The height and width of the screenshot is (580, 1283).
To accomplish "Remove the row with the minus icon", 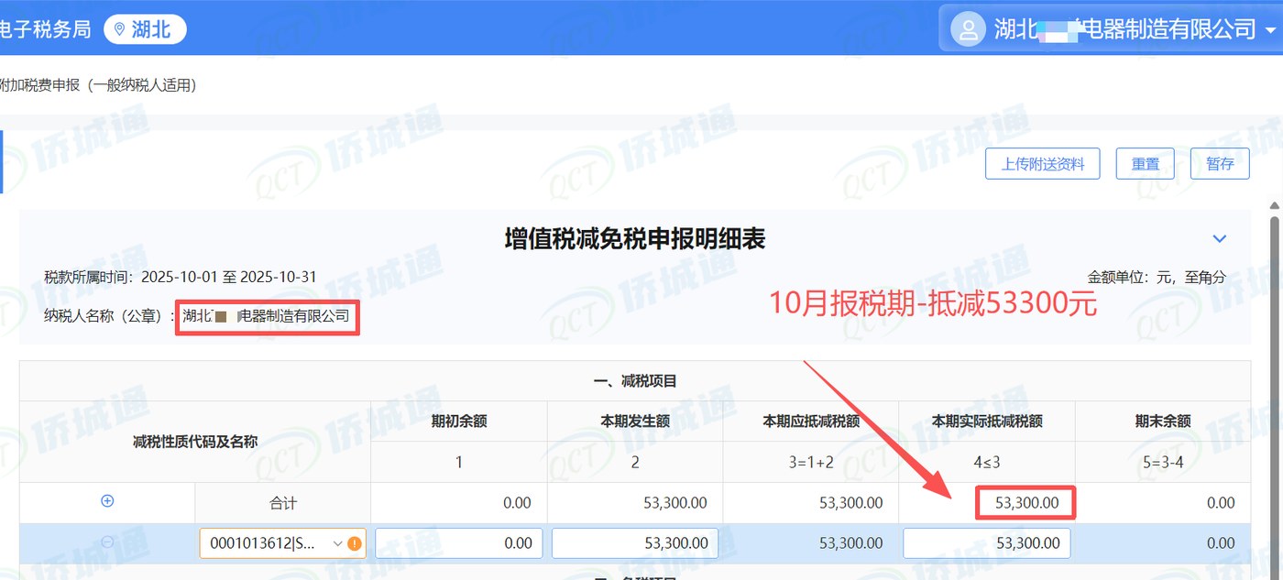I will pos(107,542).
